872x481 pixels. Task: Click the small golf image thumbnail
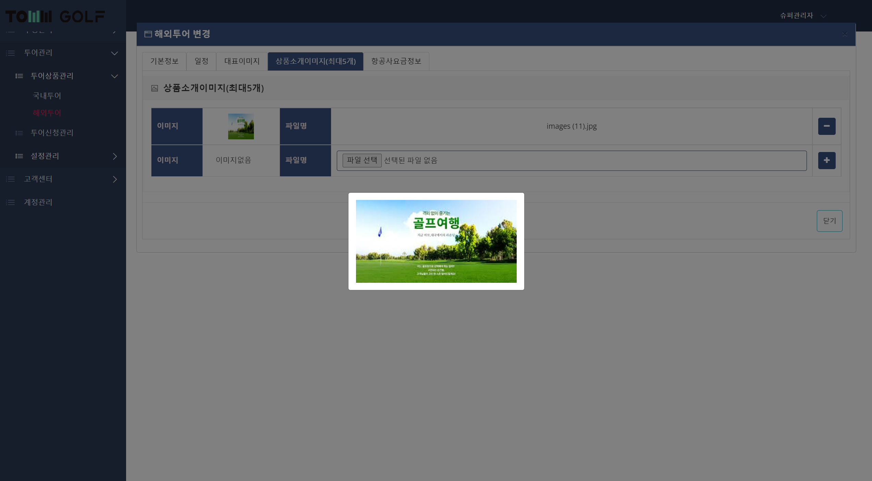point(241,126)
